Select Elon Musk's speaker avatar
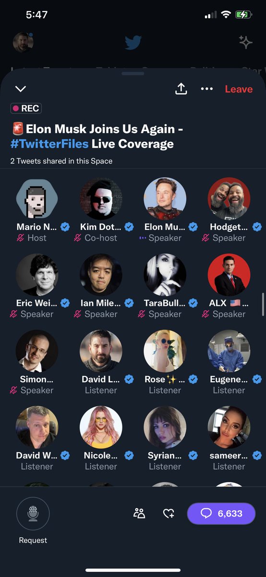This screenshot has height=577, width=266. click(165, 199)
